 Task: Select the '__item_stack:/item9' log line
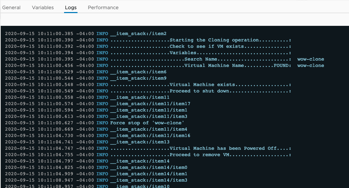(138, 78)
